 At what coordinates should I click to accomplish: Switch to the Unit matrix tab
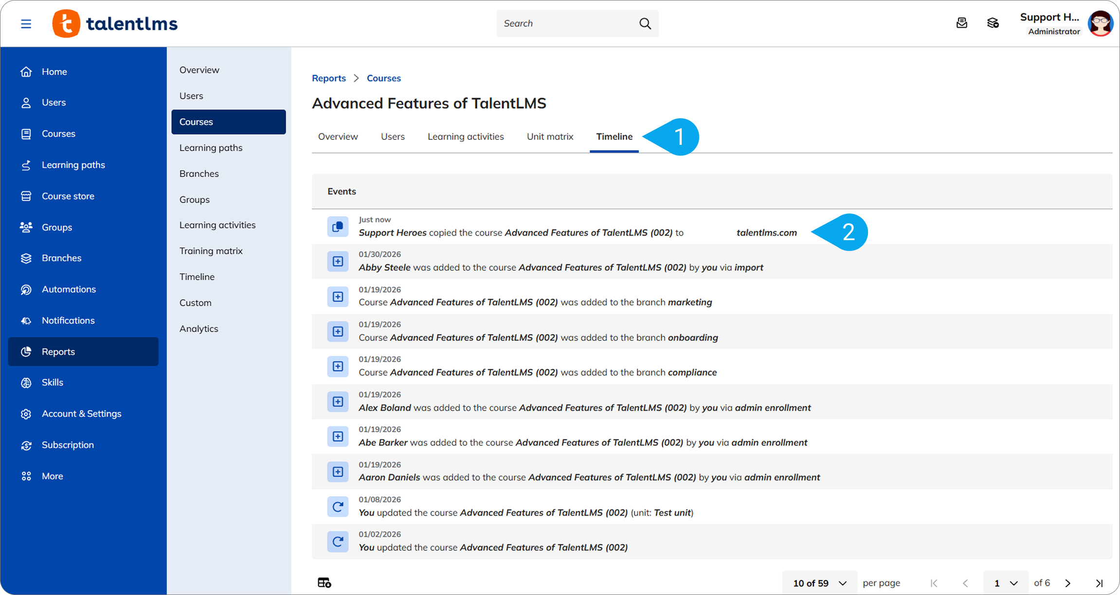[x=550, y=137]
